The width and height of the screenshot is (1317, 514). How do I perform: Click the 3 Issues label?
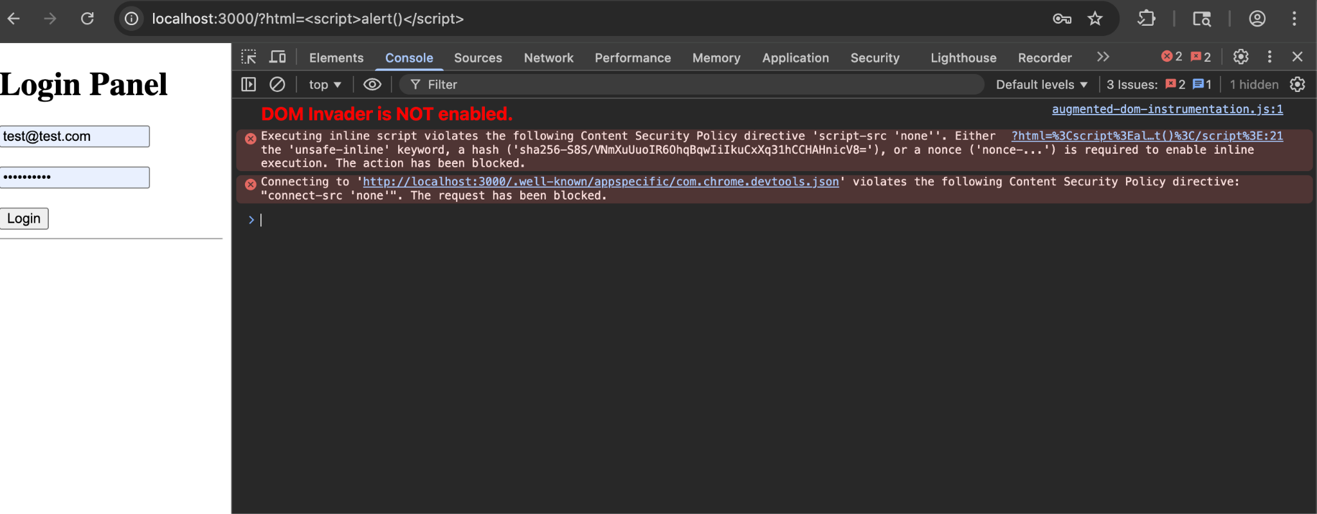(x=1131, y=84)
